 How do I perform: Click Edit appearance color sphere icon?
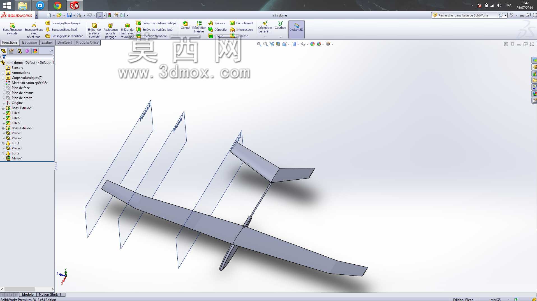pyautogui.click(x=313, y=44)
